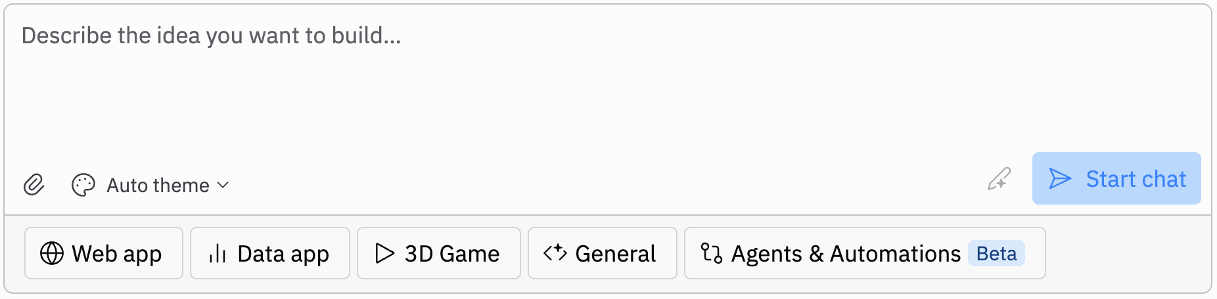Choose the Data app option
Image resolution: width=1217 pixels, height=299 pixels.
(270, 253)
